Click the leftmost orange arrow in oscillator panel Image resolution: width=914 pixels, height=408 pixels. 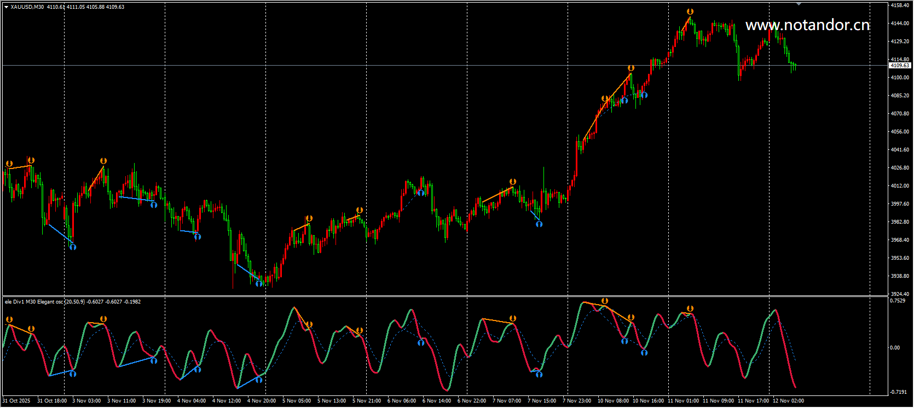9,320
